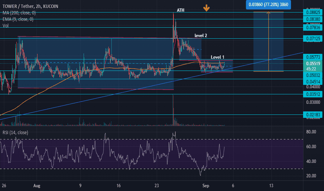324x191 pixels.
Task: Select the ATH text annotation
Action: [x=180, y=10]
